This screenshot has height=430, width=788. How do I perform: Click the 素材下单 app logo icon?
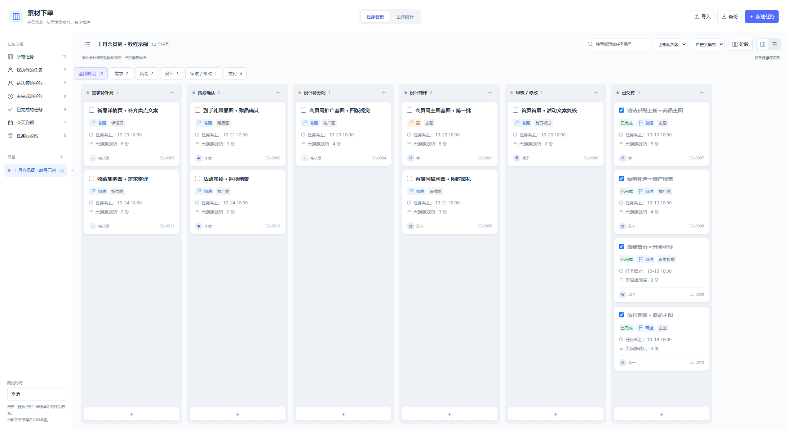pos(16,17)
